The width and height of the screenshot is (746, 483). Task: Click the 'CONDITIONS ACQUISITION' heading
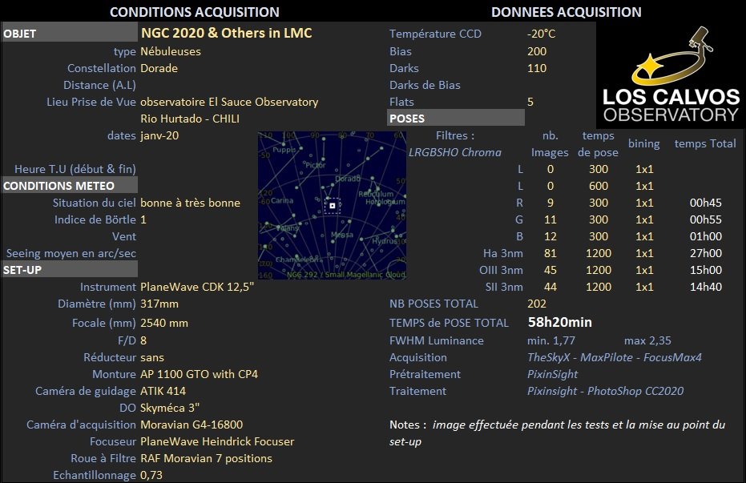[195, 12]
